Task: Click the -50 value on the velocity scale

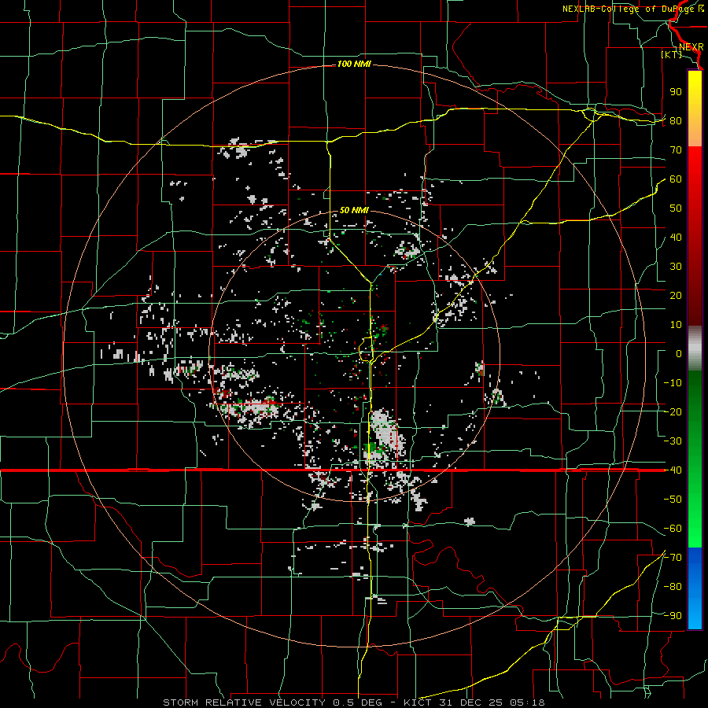Action: point(673,499)
